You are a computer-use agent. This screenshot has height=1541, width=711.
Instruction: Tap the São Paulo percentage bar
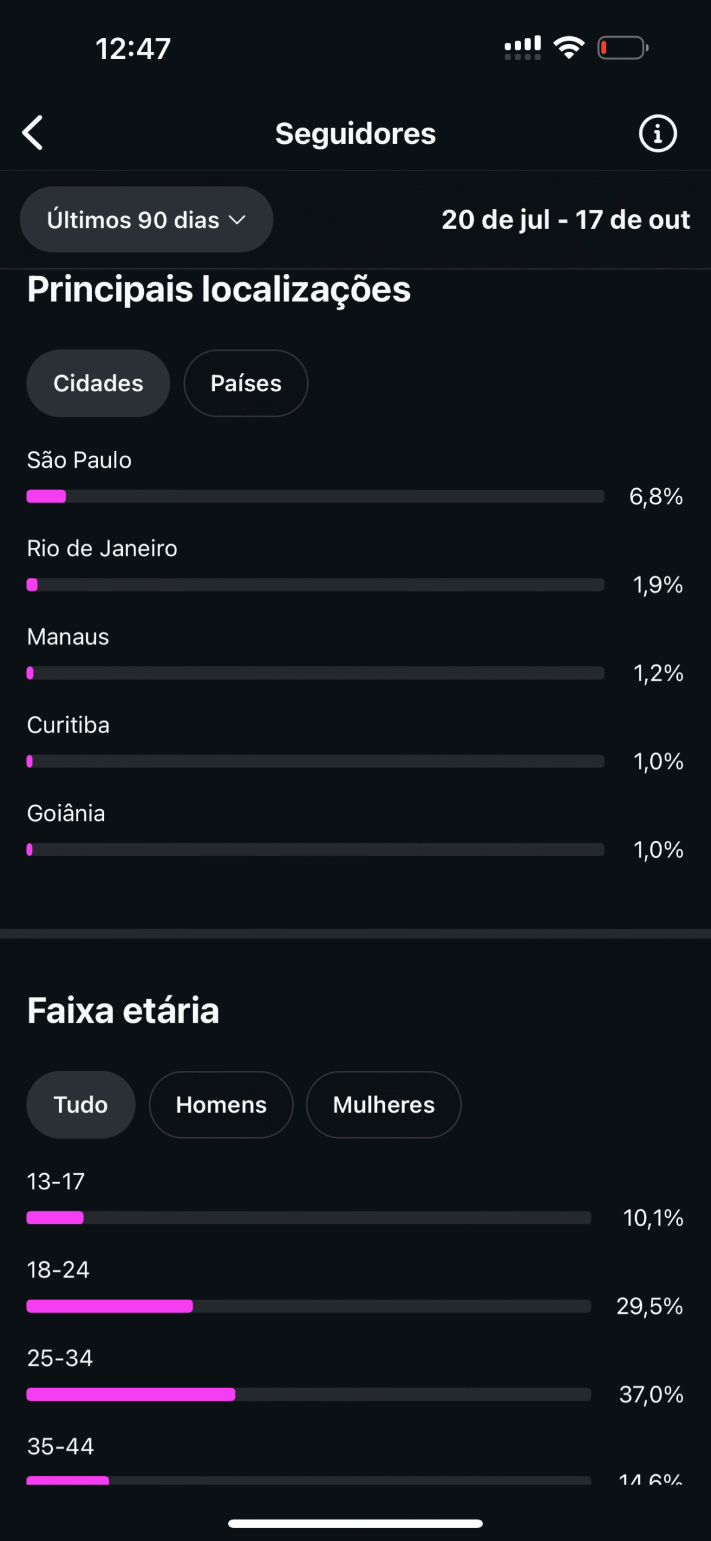315,497
